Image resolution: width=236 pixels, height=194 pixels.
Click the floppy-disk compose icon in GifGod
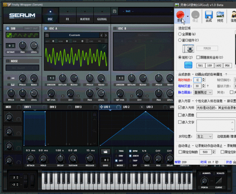click(x=209, y=16)
